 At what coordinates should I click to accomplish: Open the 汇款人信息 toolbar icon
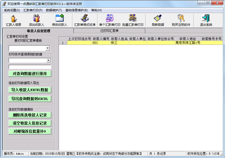point(13,20)
